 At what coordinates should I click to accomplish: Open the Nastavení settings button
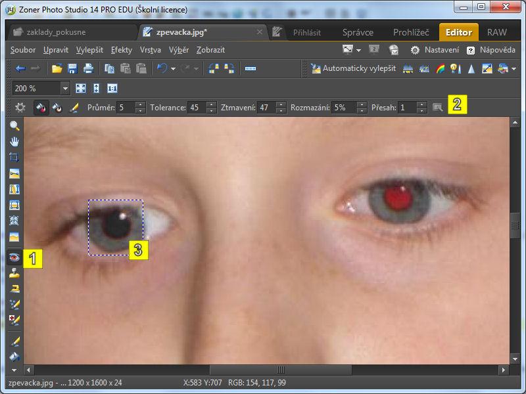(x=435, y=50)
